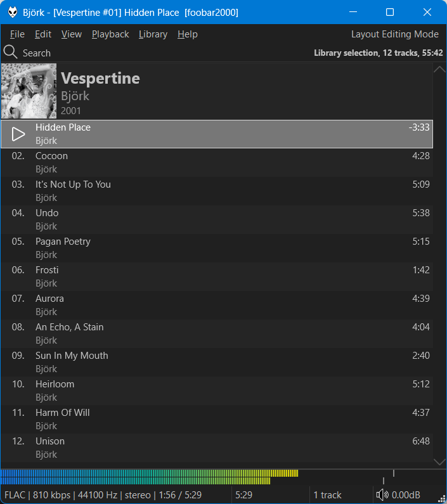The width and height of the screenshot is (447, 504).
Task: Click the -3:33 remaining time on Hidden Place
Action: 419,127
